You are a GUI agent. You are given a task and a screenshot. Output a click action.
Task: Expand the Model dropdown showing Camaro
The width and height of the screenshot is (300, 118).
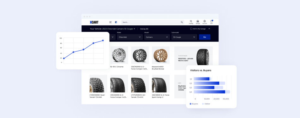click(157, 37)
